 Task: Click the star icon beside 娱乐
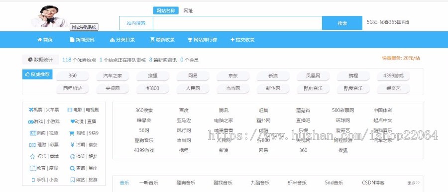tap(32, 156)
